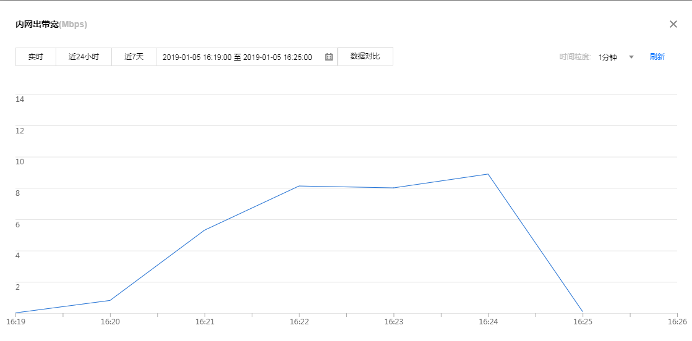Open the 1分钟 granularity selector
This screenshot has height=341, width=692.
click(x=607, y=57)
